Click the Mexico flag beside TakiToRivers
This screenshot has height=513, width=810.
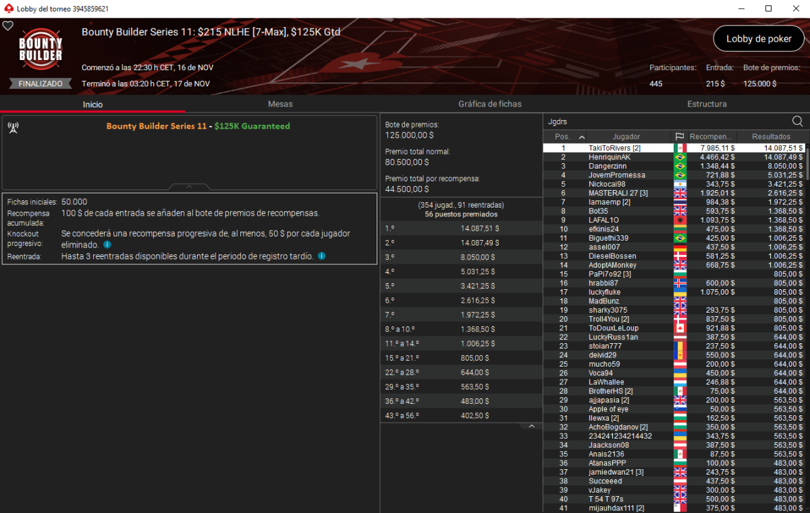tap(680, 148)
